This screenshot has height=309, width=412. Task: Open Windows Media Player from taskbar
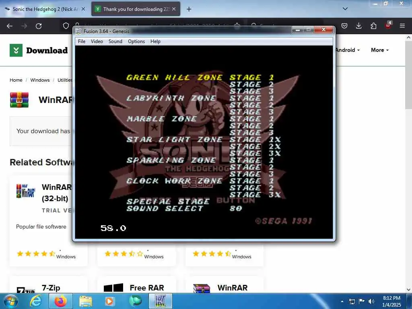click(109, 301)
